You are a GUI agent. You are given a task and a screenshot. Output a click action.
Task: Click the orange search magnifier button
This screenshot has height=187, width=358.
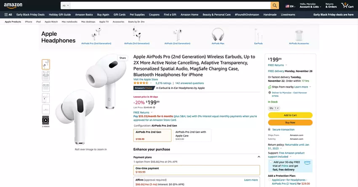pos(275,5)
